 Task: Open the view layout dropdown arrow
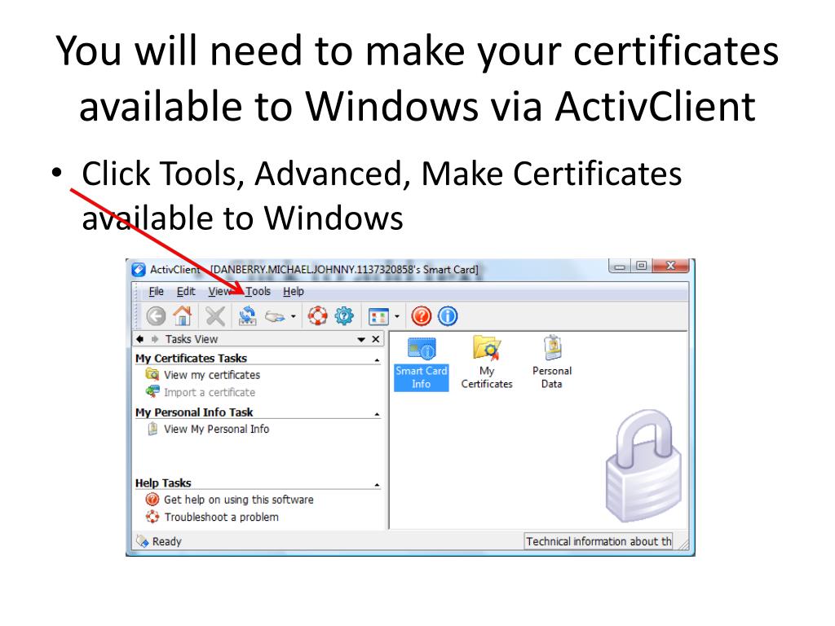[397, 316]
